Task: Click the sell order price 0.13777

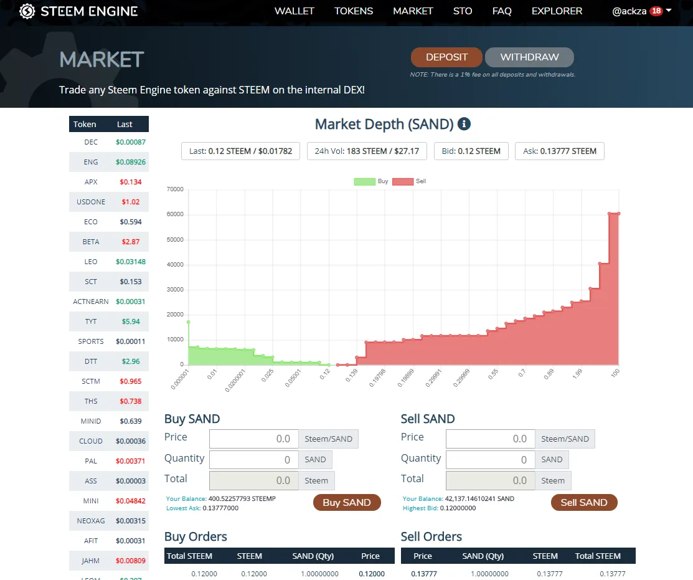Action: click(424, 573)
